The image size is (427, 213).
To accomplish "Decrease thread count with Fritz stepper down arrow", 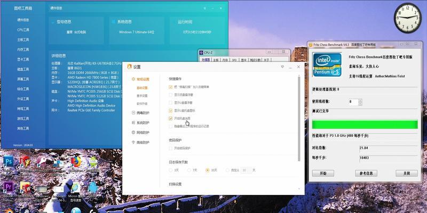I will pos(360,104).
